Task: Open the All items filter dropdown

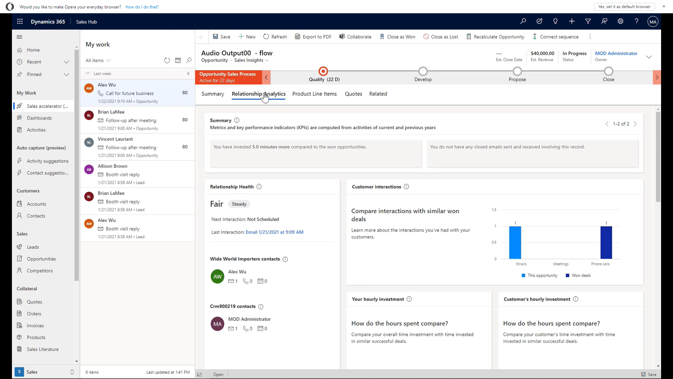Action: pyautogui.click(x=98, y=61)
